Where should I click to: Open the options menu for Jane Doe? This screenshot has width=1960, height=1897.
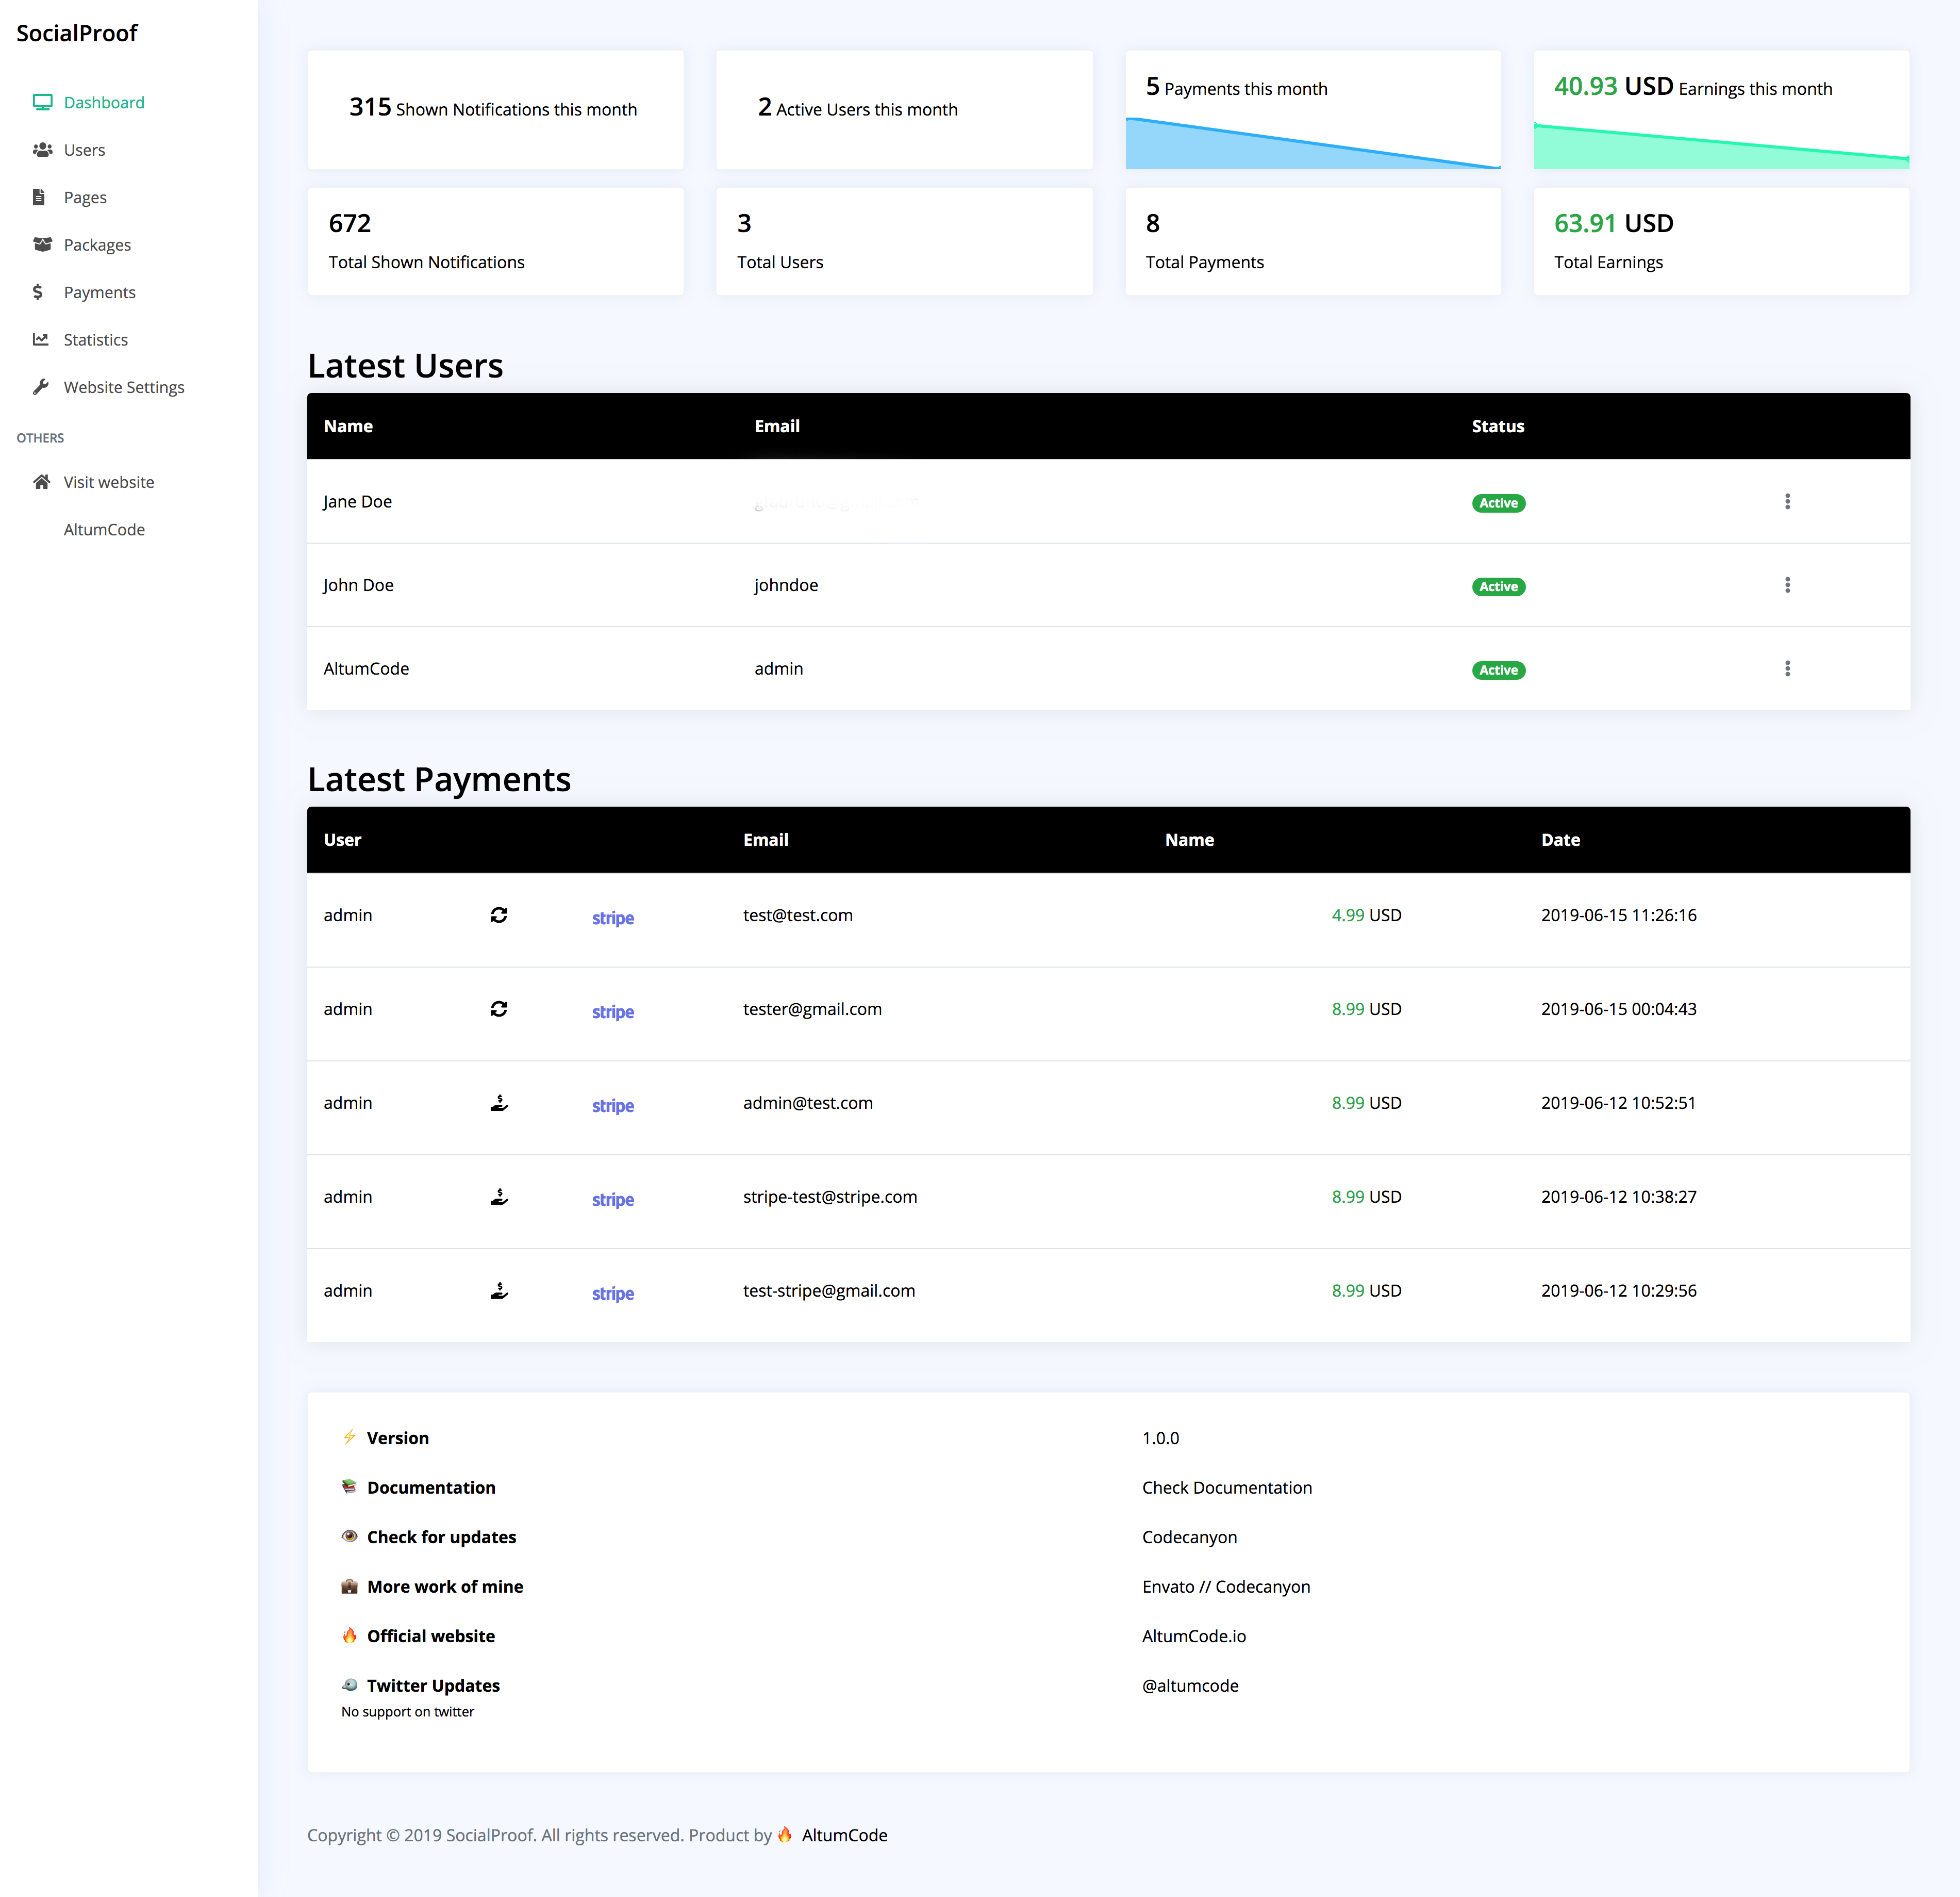click(1787, 501)
